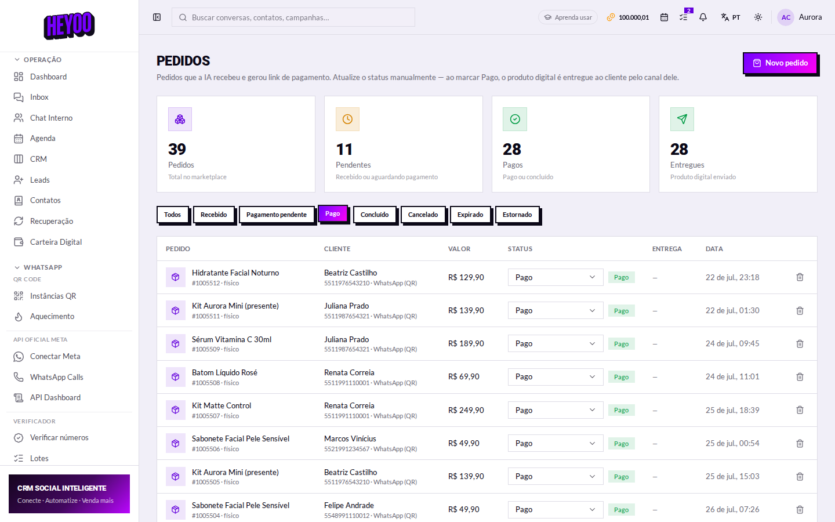Viewport: 835px width, 522px height.
Task: Filter orders by Pagamento pendente
Action: 276,215
